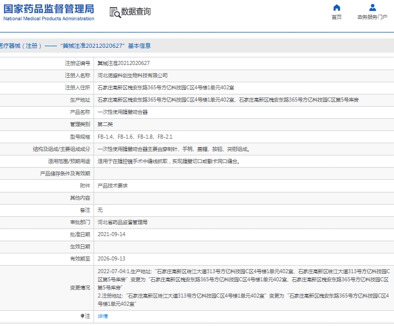Click management category value 第二类
This screenshot has height=326, width=394.
click(105, 124)
